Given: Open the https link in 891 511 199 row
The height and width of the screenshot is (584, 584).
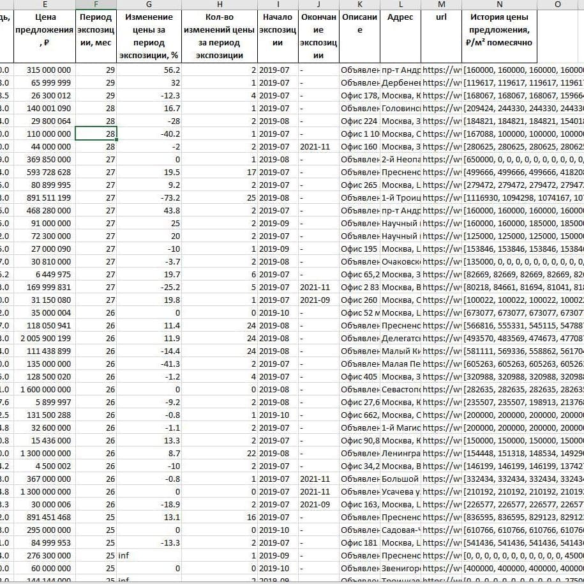Looking at the screenshot, I should [x=442, y=197].
